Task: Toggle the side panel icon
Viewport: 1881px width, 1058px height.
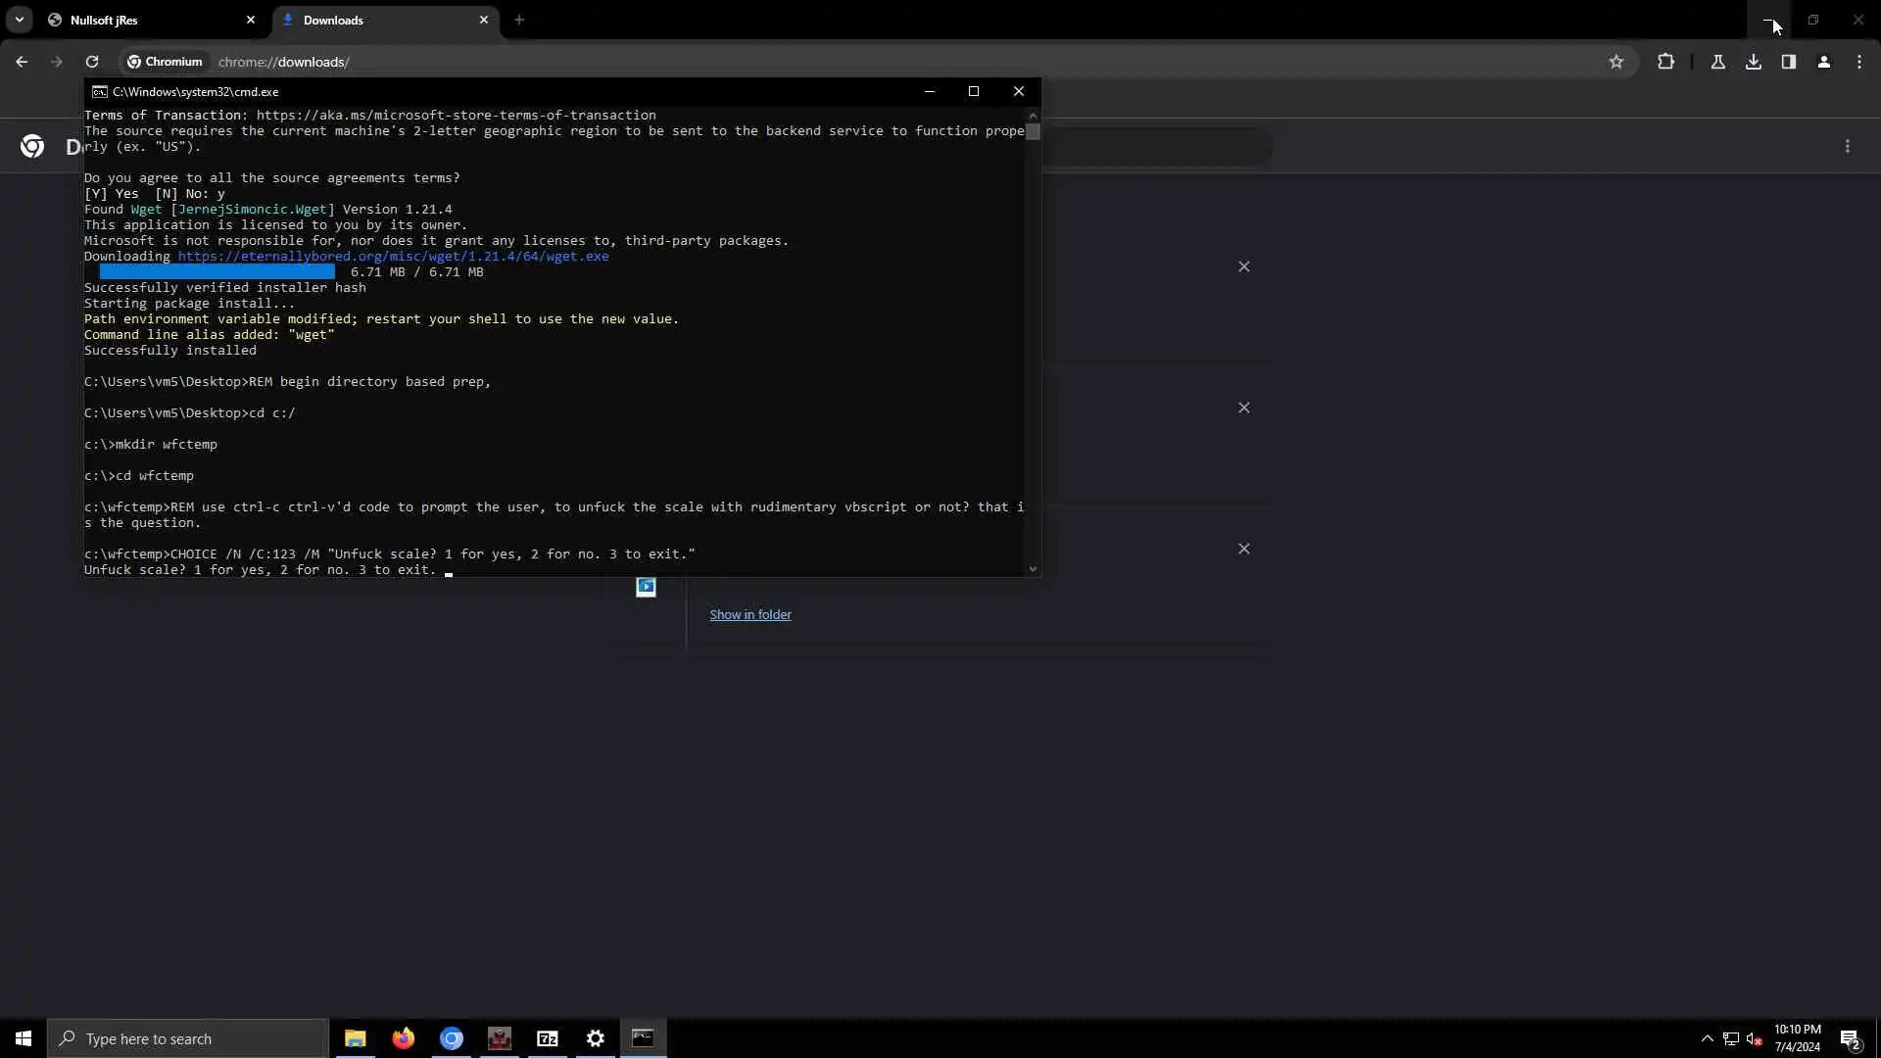Action: (x=1788, y=62)
